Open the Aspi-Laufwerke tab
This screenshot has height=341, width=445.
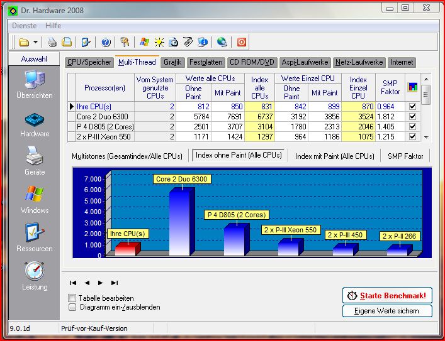[x=305, y=62]
